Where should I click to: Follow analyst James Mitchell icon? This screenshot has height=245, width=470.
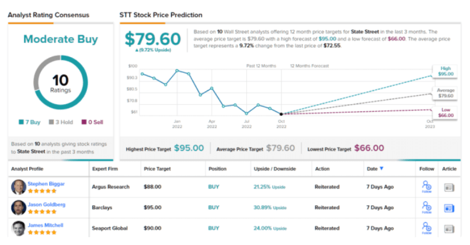tap(426, 229)
